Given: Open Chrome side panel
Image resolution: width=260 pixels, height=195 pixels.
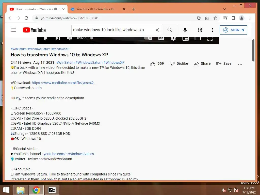Looking at the screenshot, I should [x=234, y=18].
